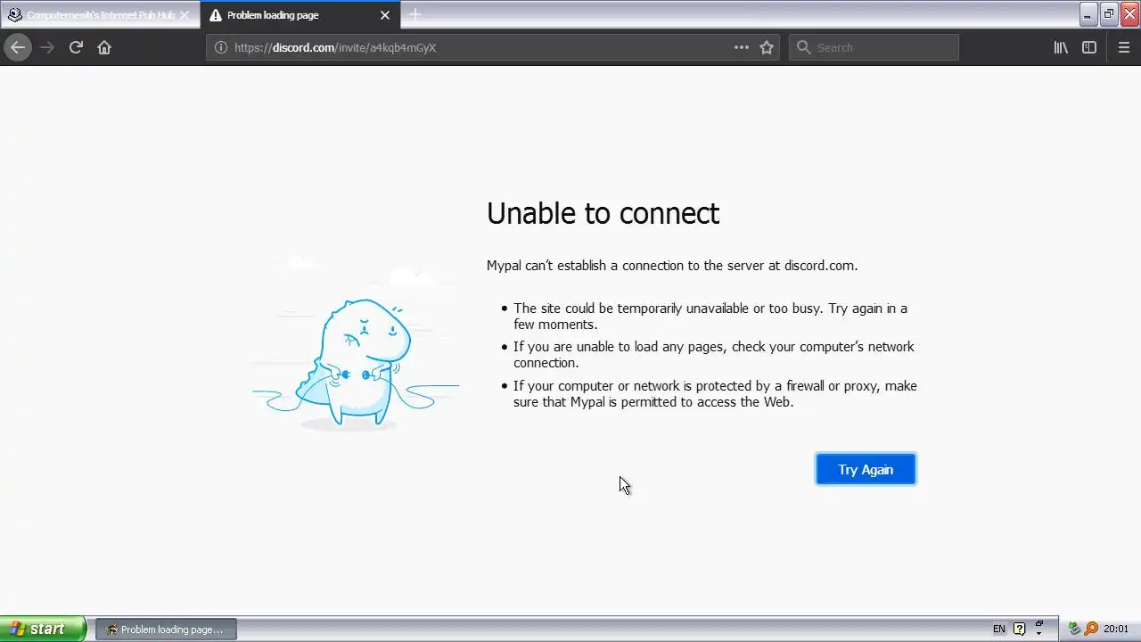Image resolution: width=1141 pixels, height=642 pixels.
Task: Bookmark this page with the star
Action: pos(767,47)
